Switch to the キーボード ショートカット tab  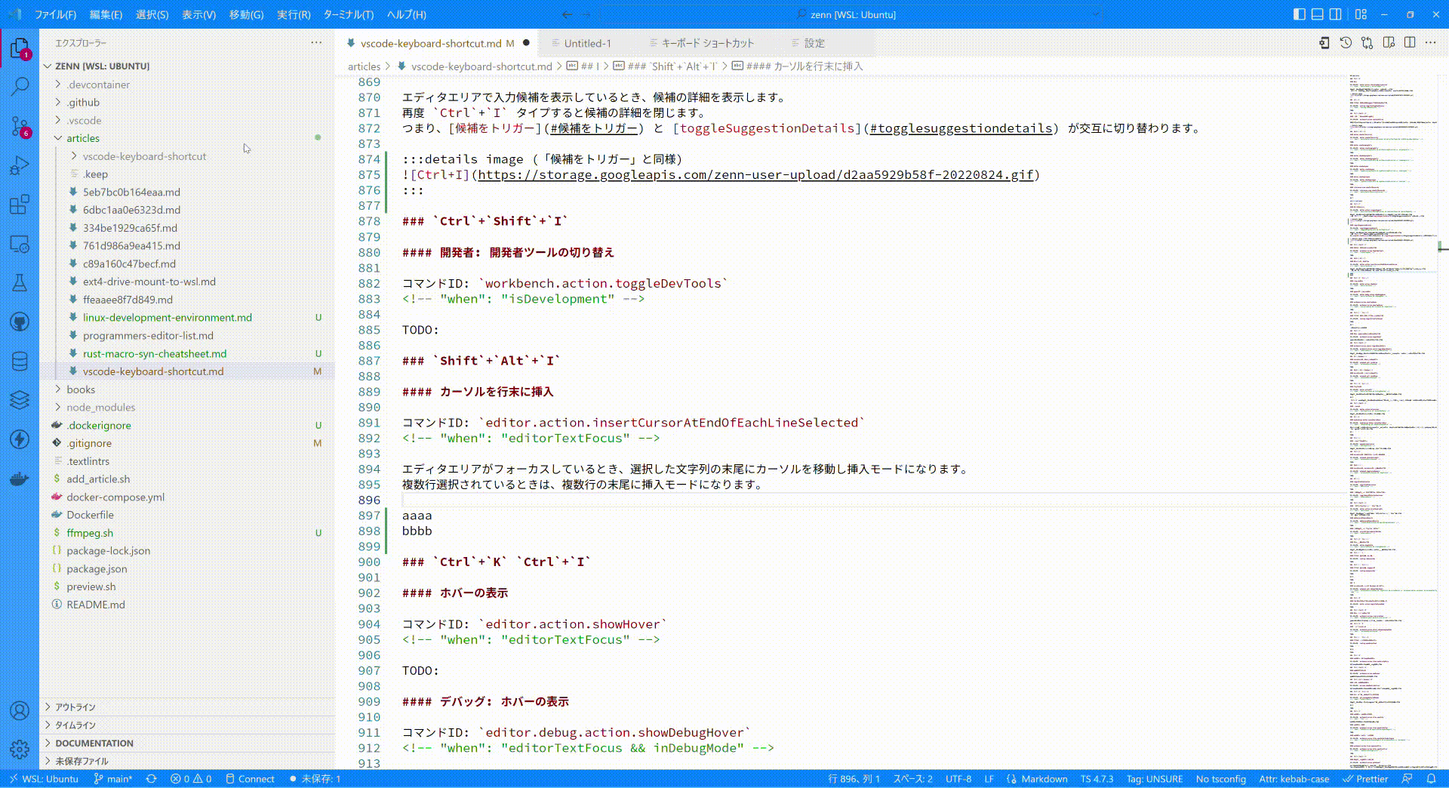pyautogui.click(x=707, y=43)
